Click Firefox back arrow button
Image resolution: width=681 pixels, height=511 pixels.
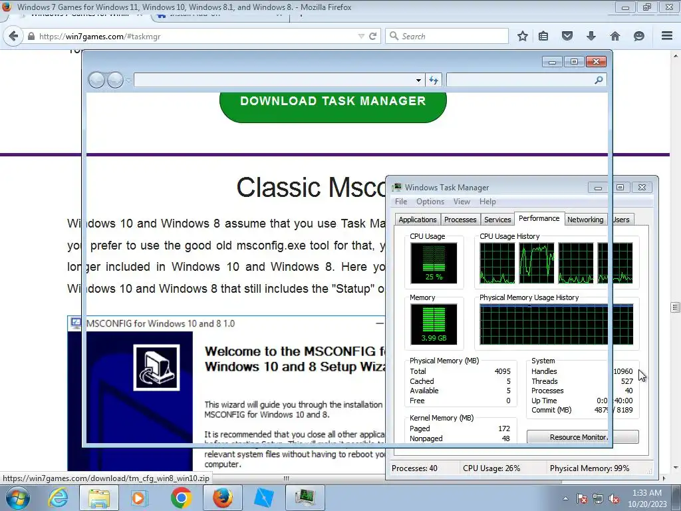click(x=13, y=36)
